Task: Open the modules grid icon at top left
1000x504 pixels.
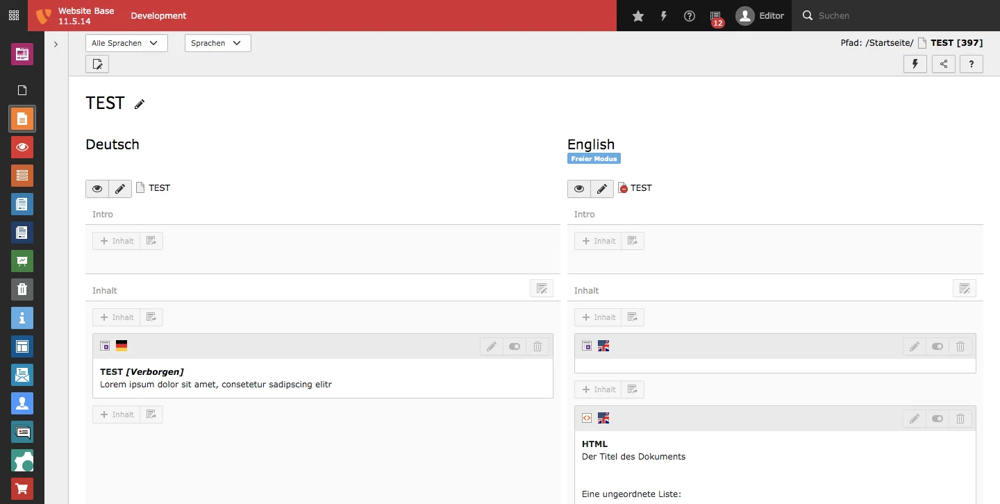Action: (14, 15)
